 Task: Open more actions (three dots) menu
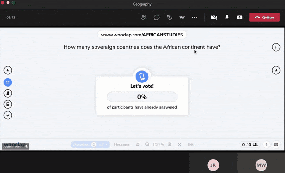point(194,18)
